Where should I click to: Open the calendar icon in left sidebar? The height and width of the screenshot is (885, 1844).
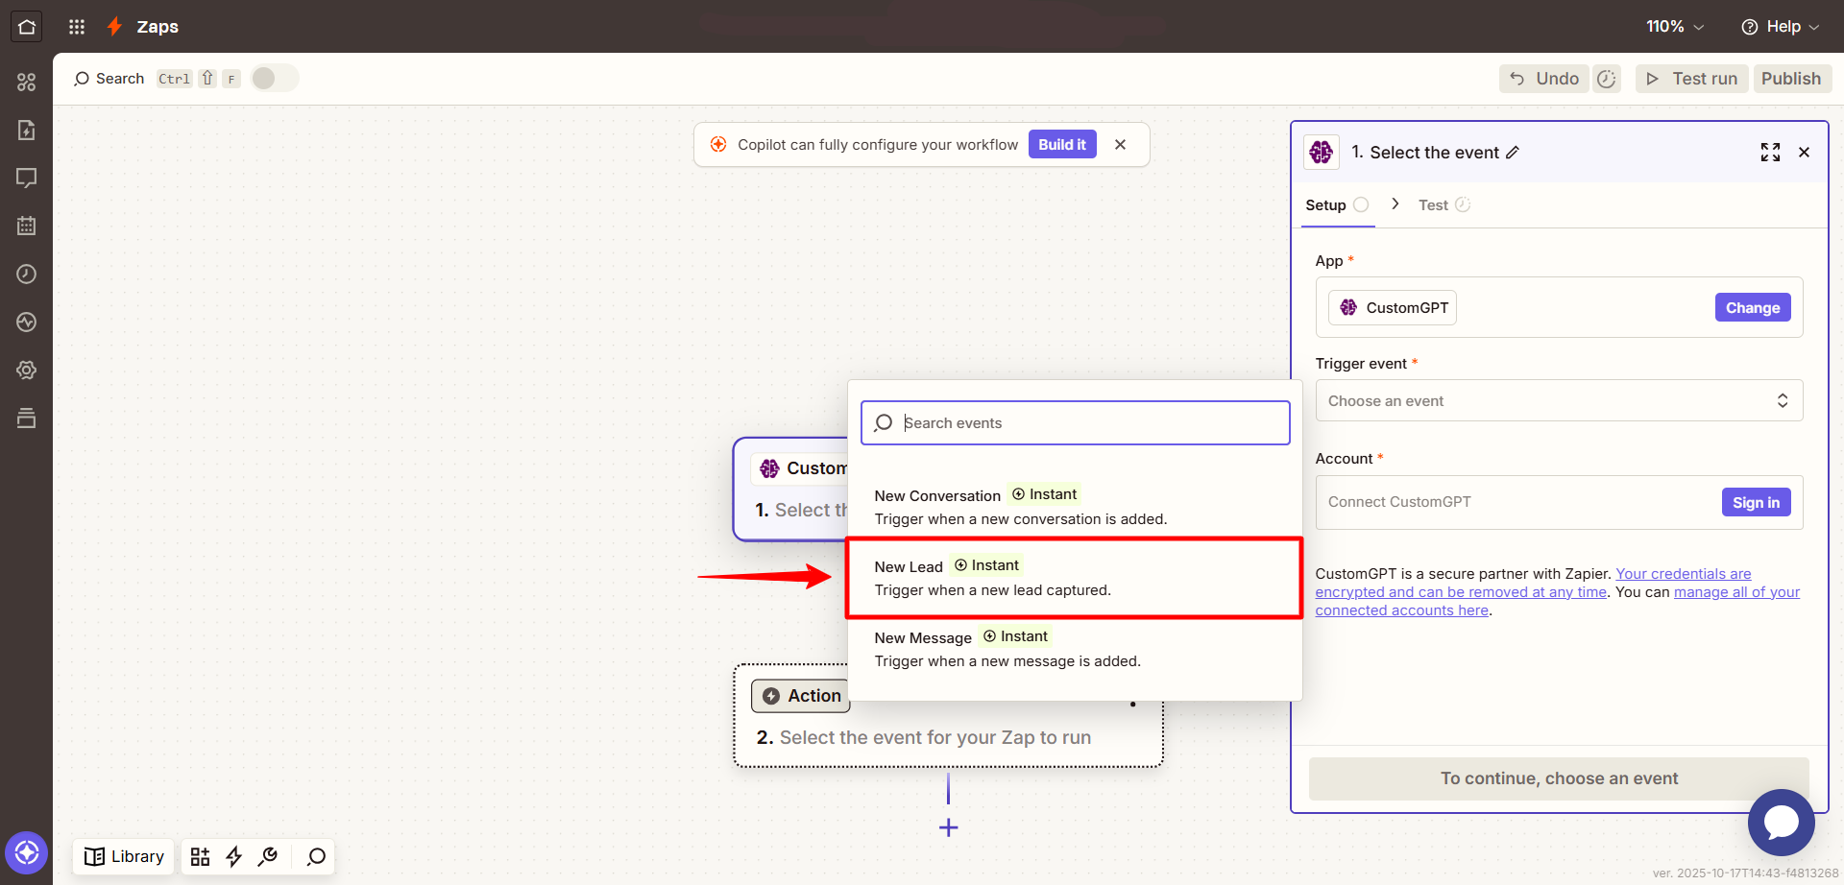(27, 226)
